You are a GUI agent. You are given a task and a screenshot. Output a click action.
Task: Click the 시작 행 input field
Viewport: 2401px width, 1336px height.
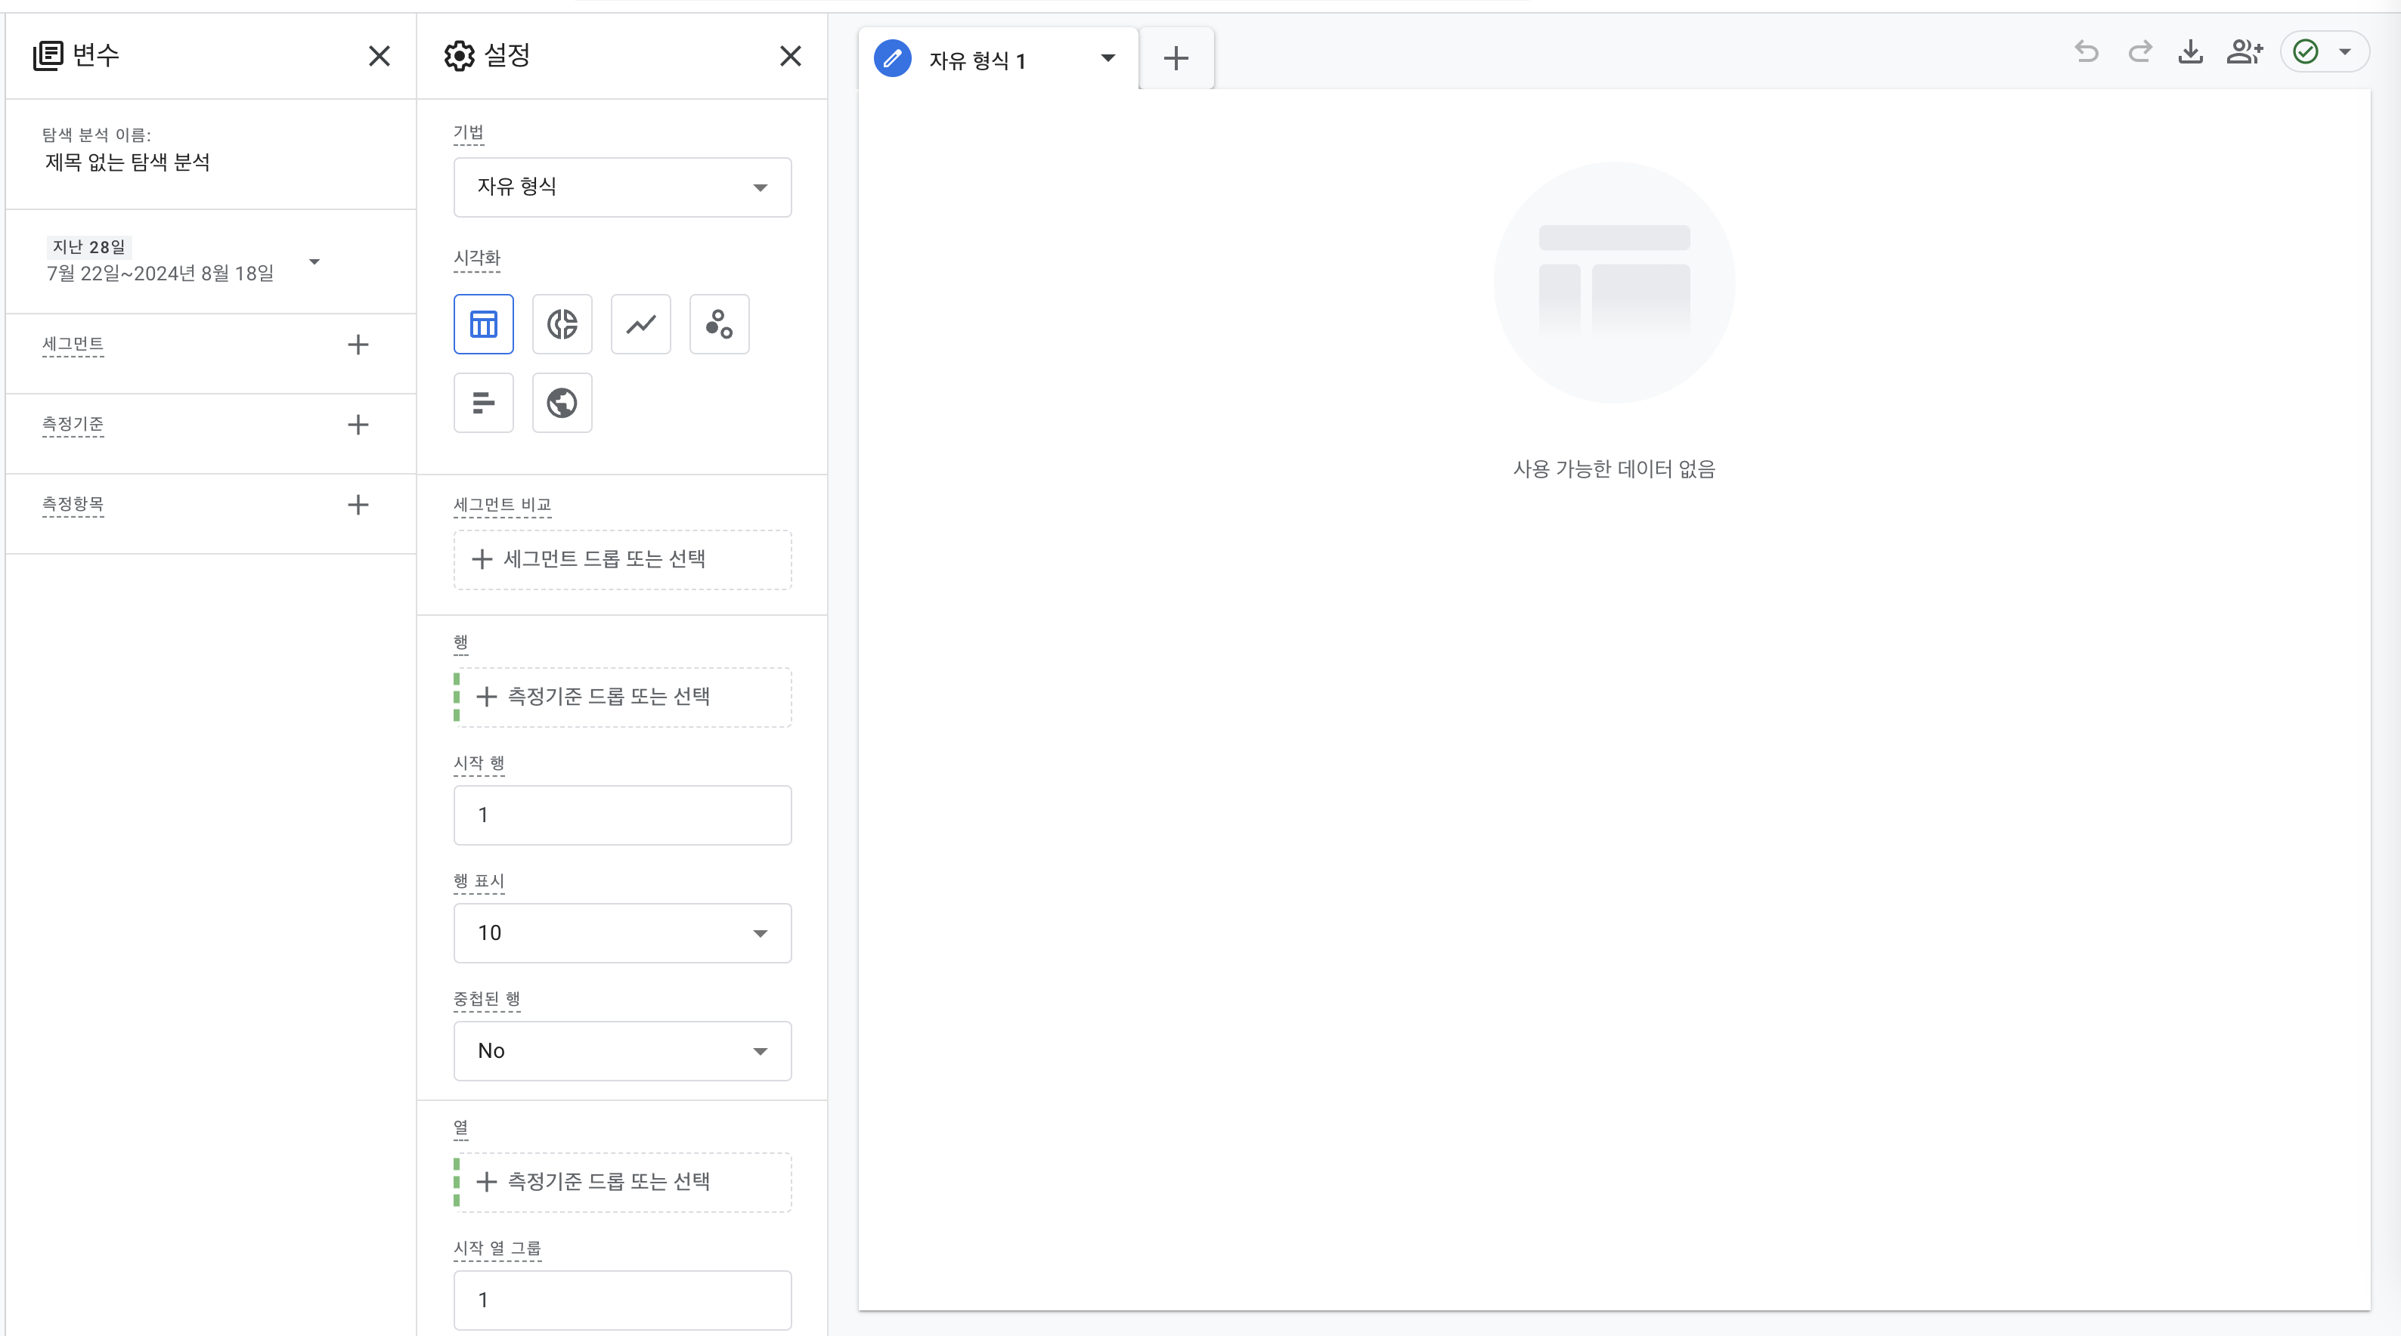coord(621,815)
